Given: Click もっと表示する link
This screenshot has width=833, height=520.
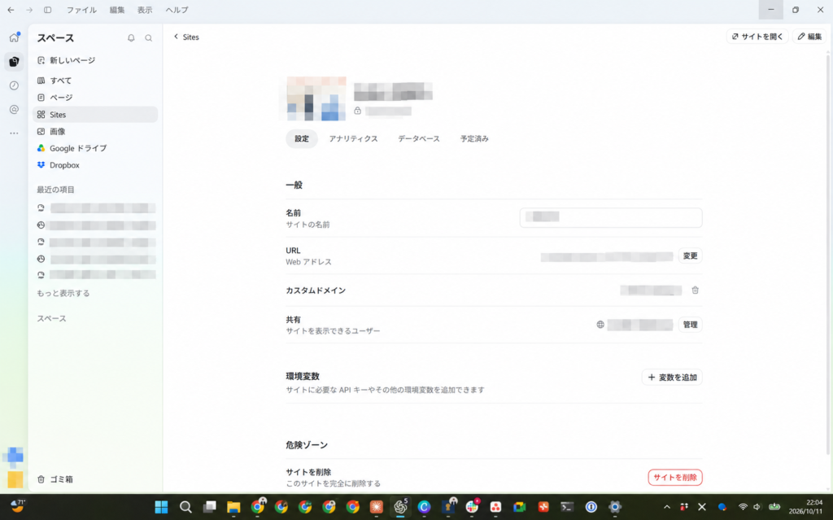Looking at the screenshot, I should (63, 294).
